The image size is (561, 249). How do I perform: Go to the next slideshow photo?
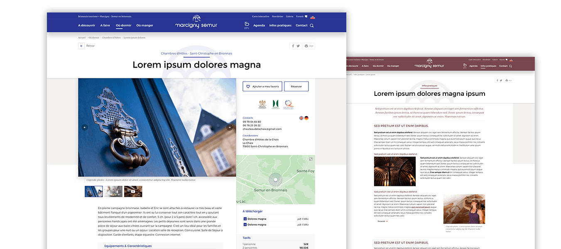coord(229,127)
